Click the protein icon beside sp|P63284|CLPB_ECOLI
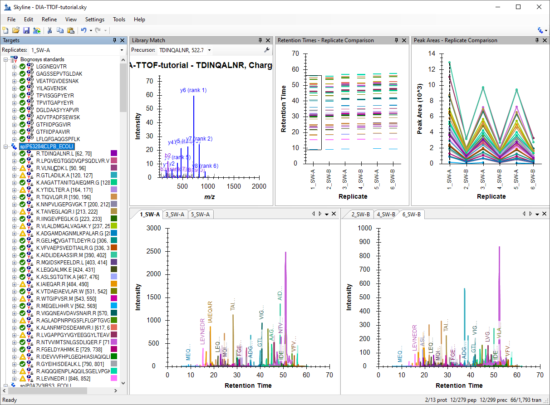This screenshot has width=550, height=405. point(14,146)
